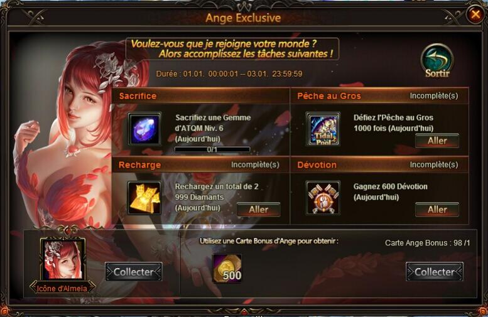488x317 pixels.
Task: Click the Dévotion crossed hammers icon
Action: [323, 198]
